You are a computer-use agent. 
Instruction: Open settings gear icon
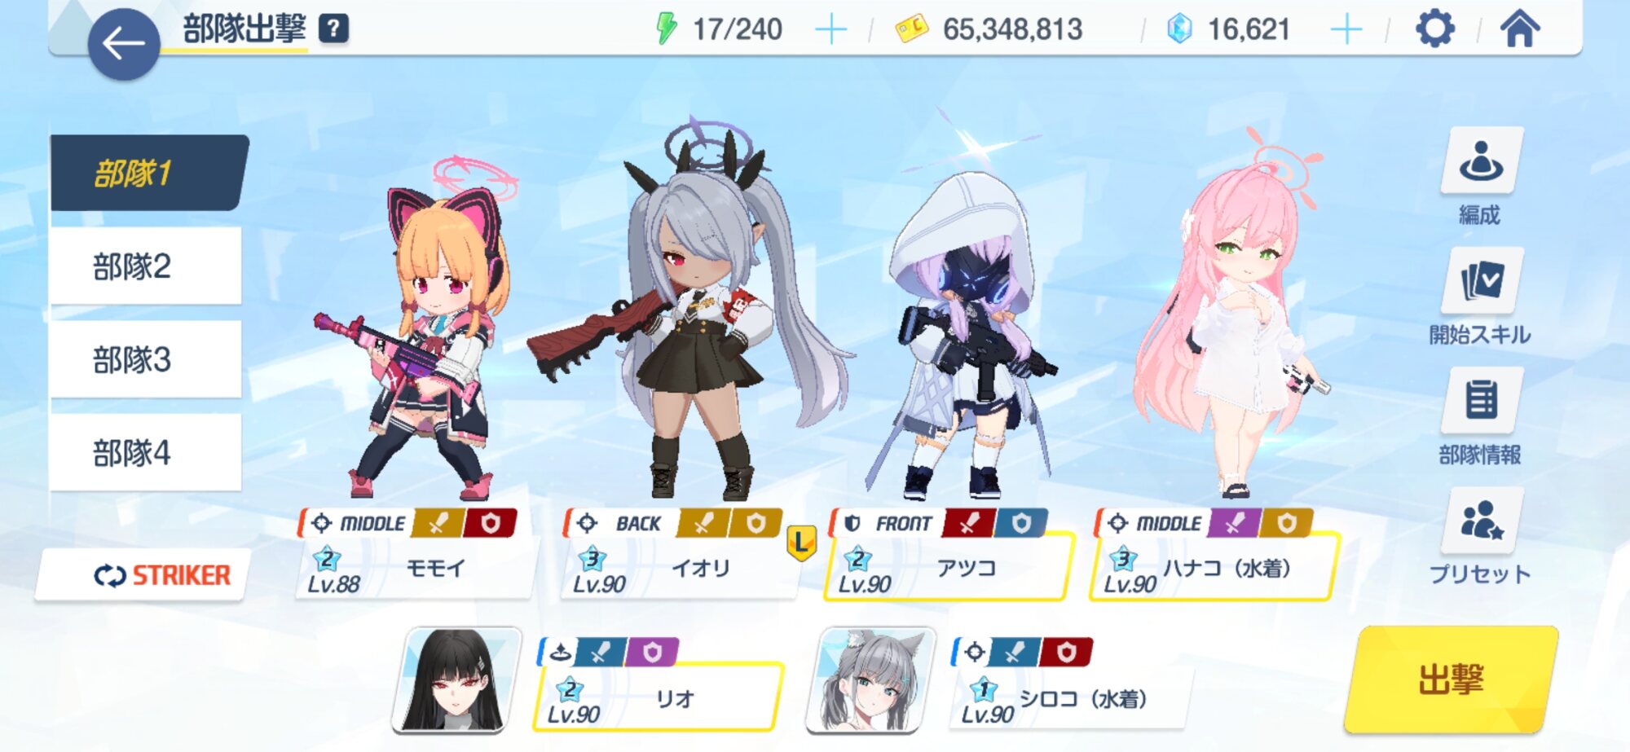coord(1434,29)
